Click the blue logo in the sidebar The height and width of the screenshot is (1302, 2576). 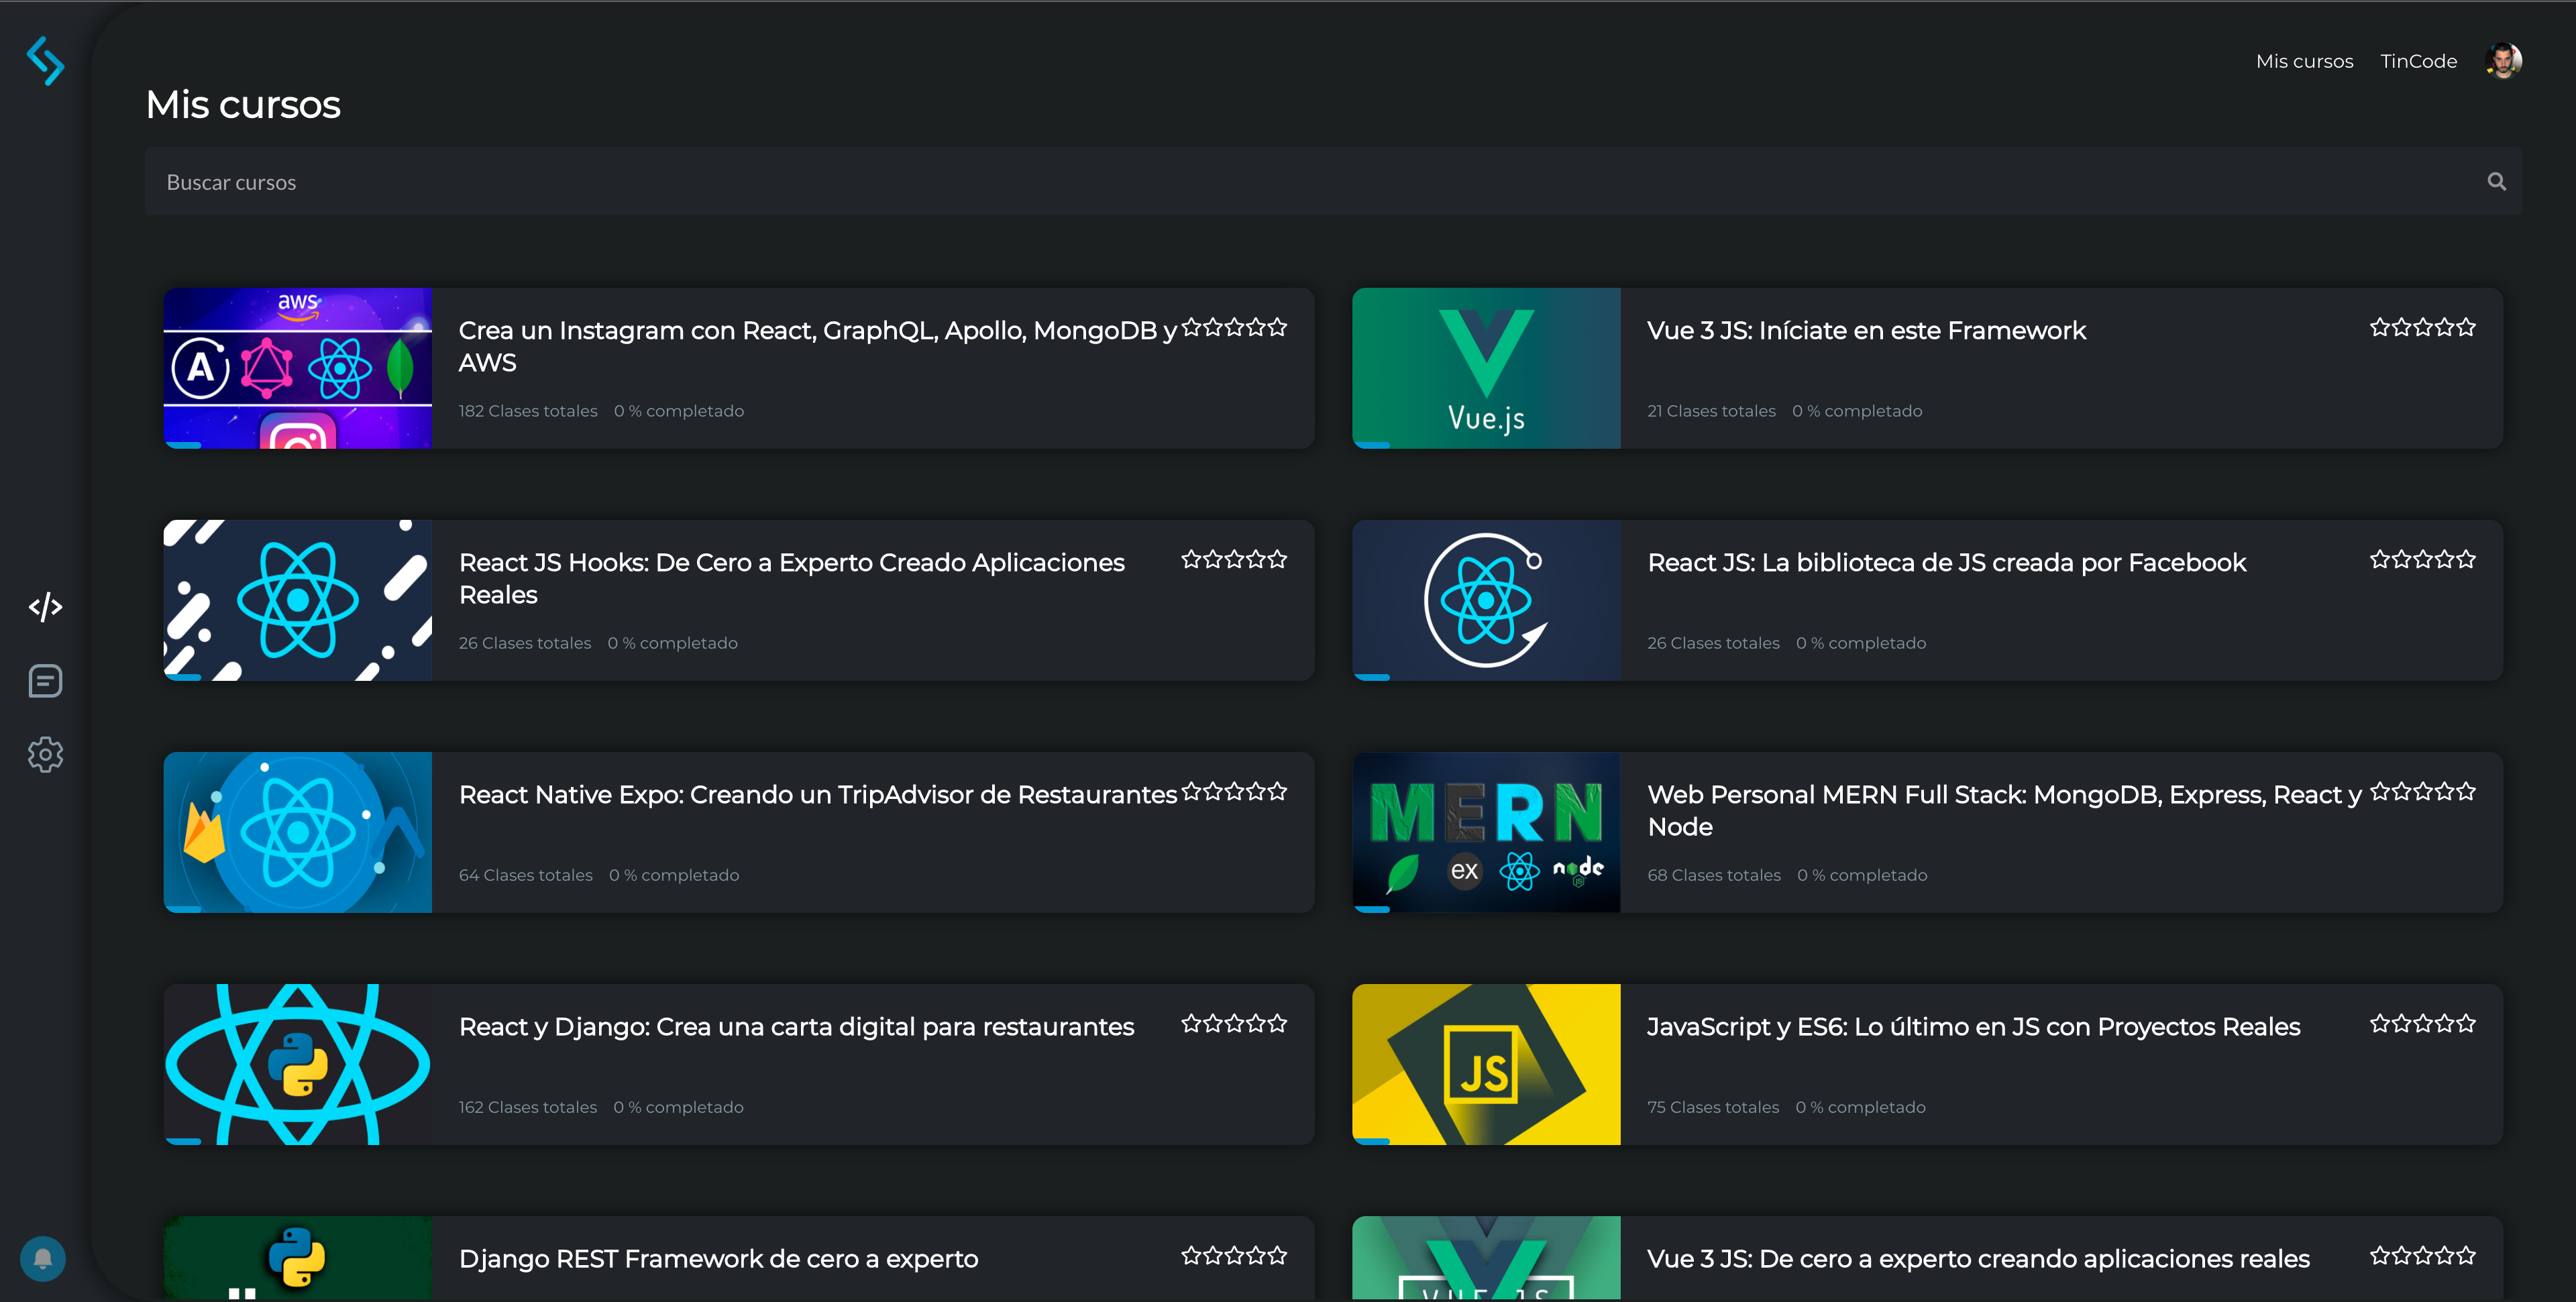pos(45,61)
